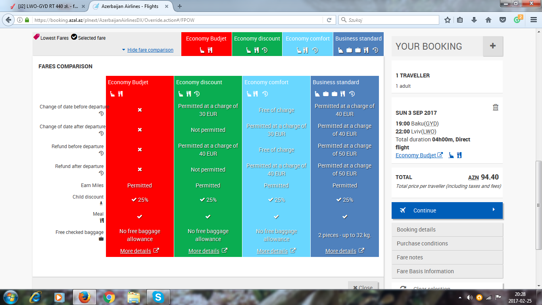Bookmark this page with the star icon
This screenshot has width=542, height=305.
pos(448,20)
